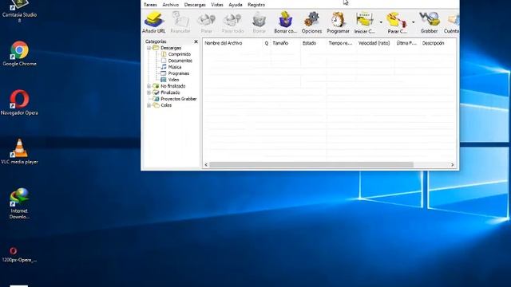Select Navegador Opera desktop shortcut
The width and height of the screenshot is (511, 287).
click(19, 103)
